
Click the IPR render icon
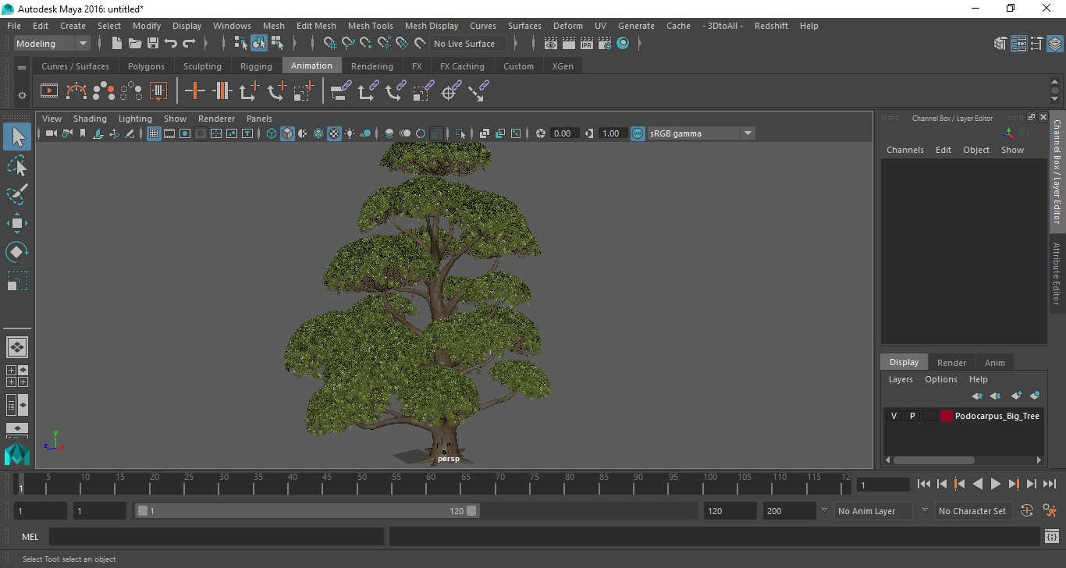[x=587, y=44]
